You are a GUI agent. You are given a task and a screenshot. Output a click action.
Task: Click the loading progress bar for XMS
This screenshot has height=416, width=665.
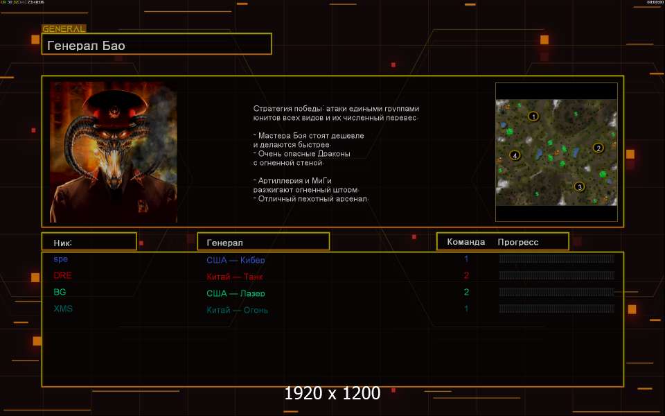pyautogui.click(x=556, y=309)
